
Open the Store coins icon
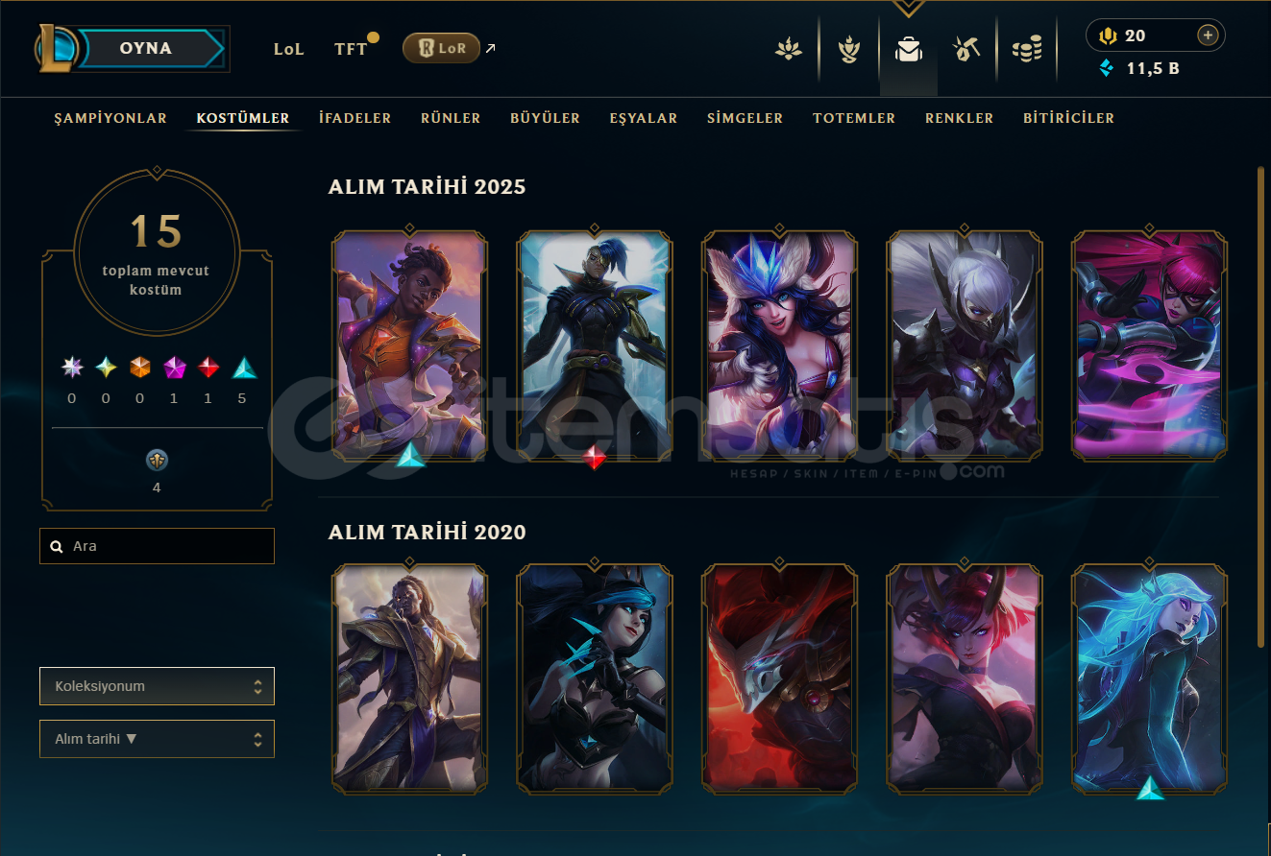tap(1027, 49)
